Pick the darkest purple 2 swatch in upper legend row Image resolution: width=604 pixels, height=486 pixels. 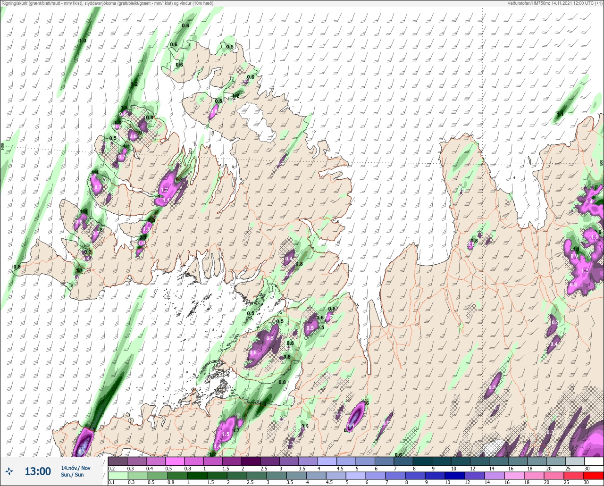tap(251, 461)
